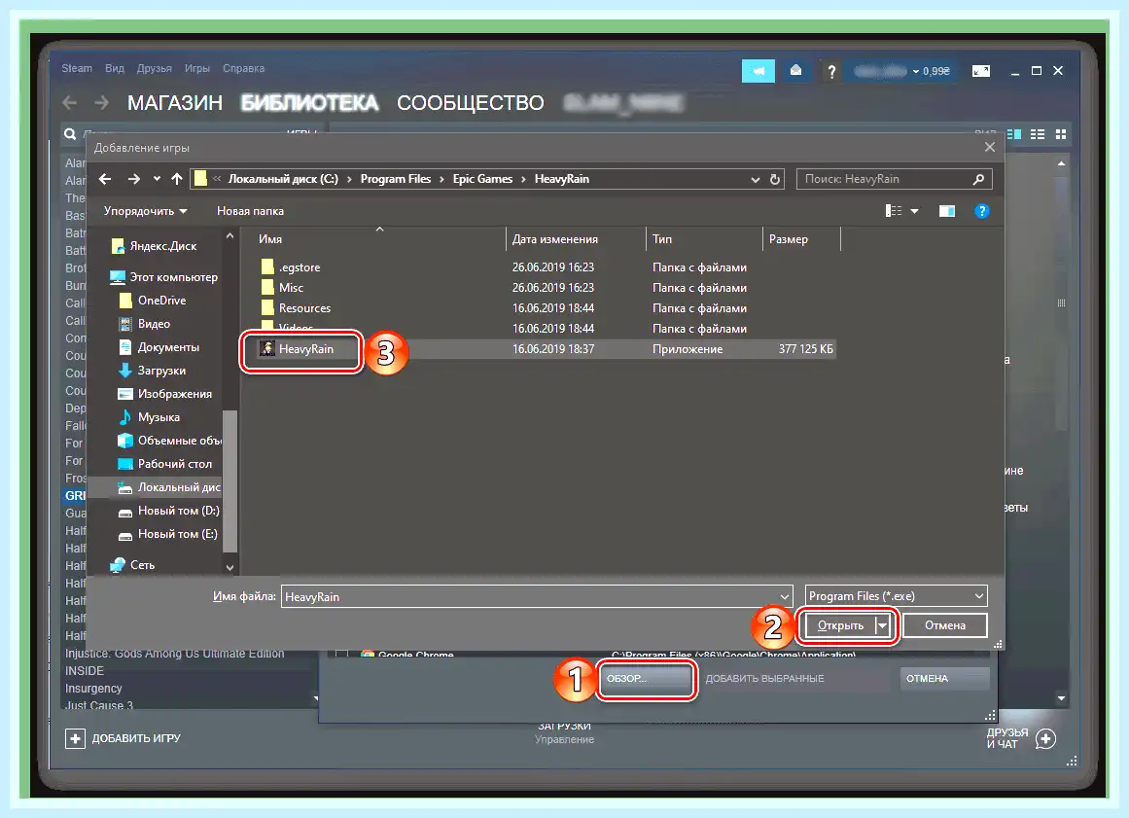This screenshot has height=818, width=1129.
Task: Switch to the МАГАЗИН tab
Action: point(175,103)
